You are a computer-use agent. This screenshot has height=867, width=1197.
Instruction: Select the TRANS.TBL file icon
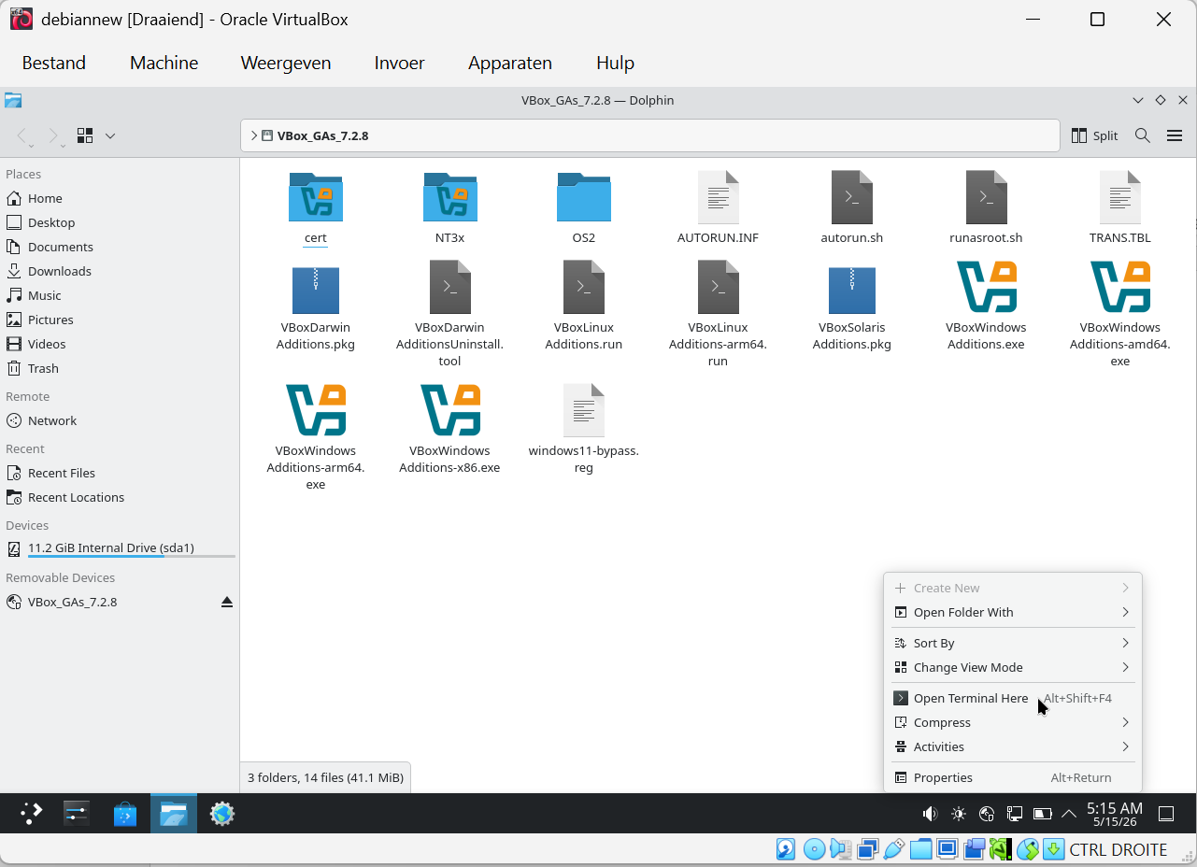[1119, 197]
